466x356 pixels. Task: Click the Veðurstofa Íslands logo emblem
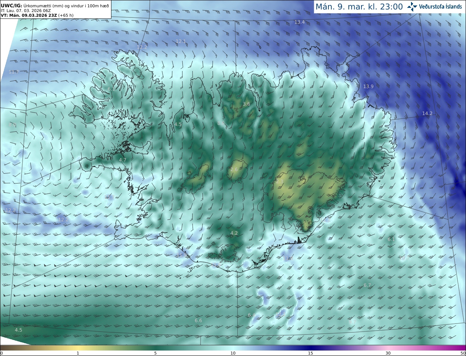[x=412, y=7]
